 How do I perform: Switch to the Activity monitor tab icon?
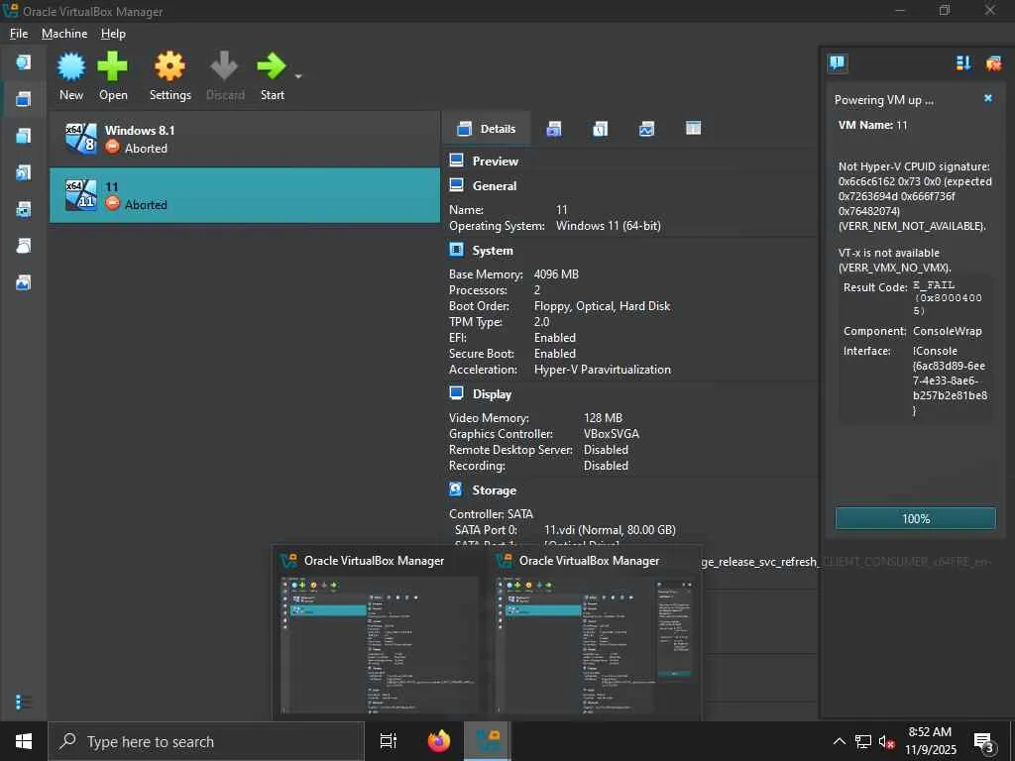coord(646,129)
